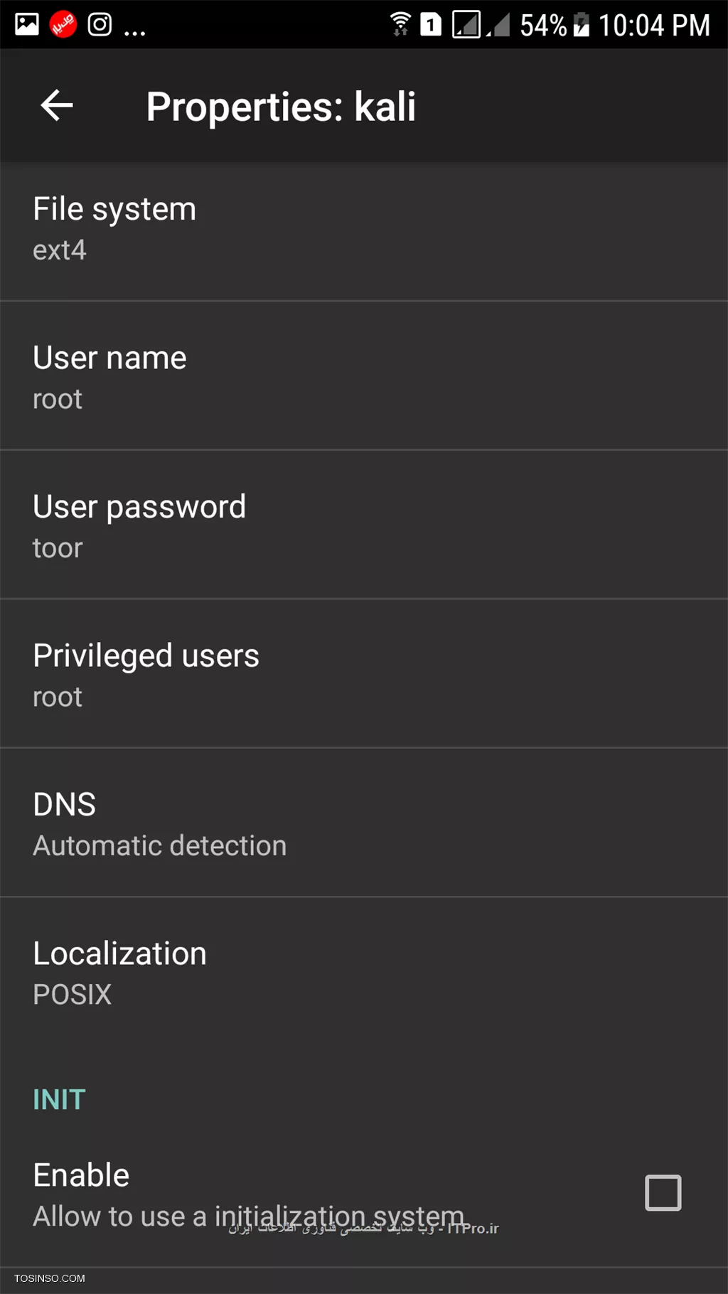Enable the init system checkbox
The height and width of the screenshot is (1294, 728).
click(663, 1192)
